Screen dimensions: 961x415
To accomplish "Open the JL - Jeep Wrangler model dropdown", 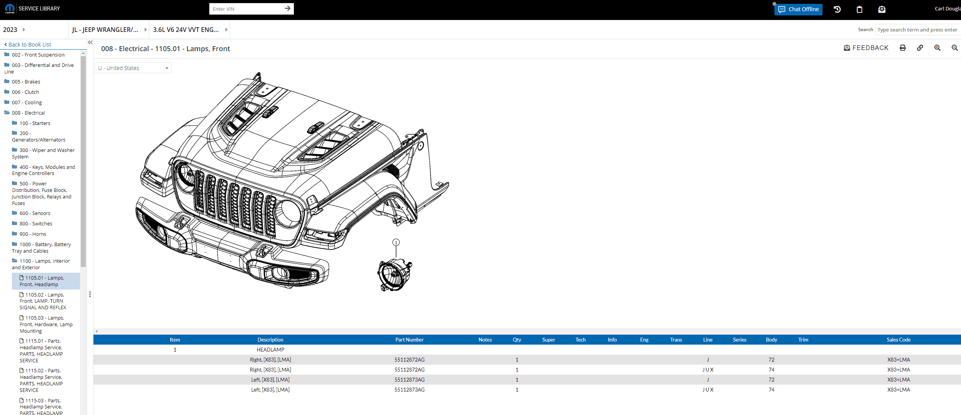I will click(109, 30).
